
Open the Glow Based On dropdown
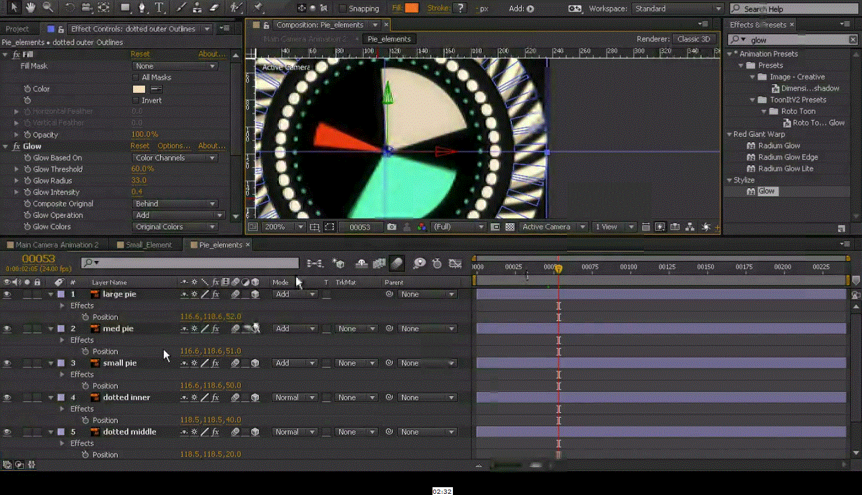[175, 158]
